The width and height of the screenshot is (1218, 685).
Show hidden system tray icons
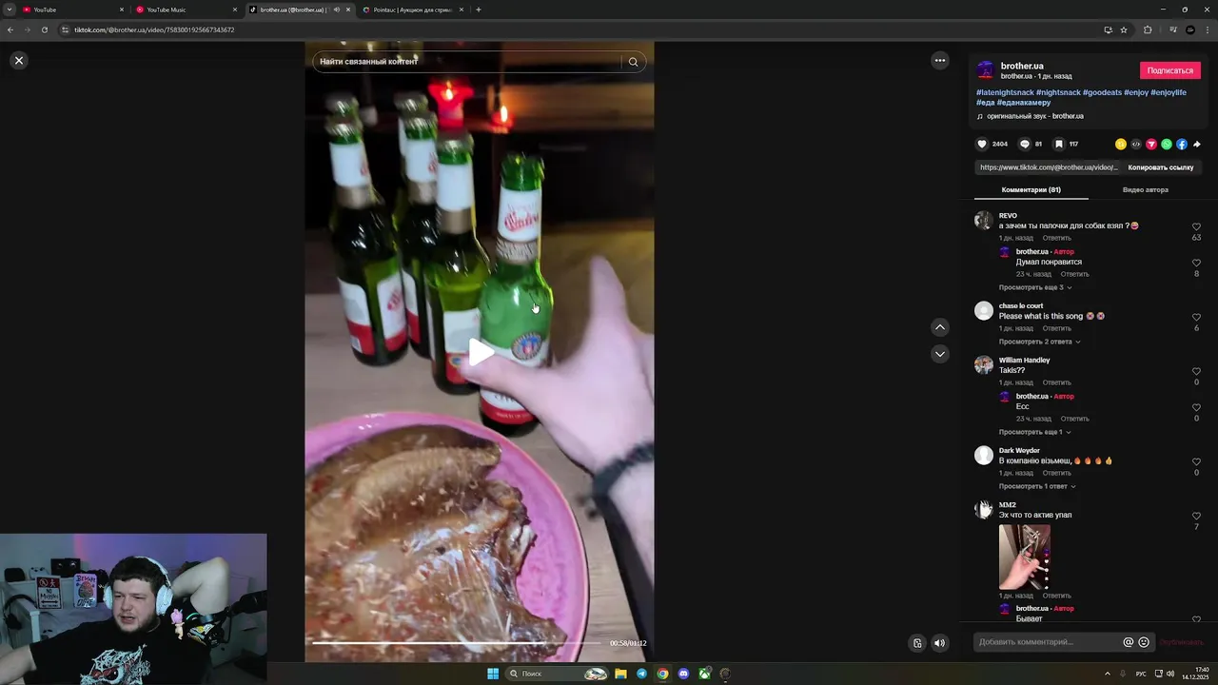pyautogui.click(x=1108, y=674)
